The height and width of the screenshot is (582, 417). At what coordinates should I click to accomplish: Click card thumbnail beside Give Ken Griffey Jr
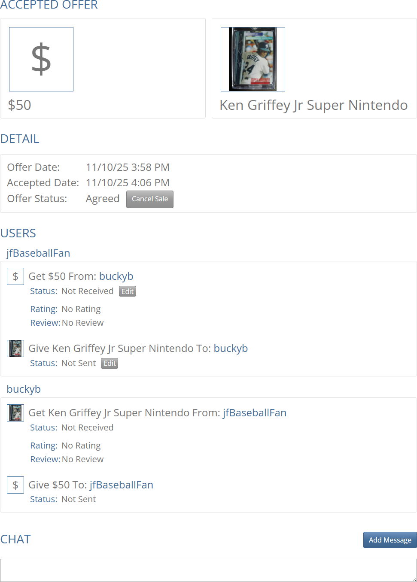coord(15,349)
